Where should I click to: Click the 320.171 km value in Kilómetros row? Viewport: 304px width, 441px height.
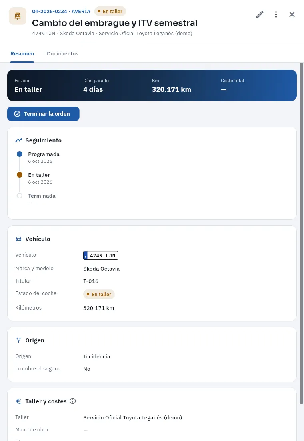(98, 308)
